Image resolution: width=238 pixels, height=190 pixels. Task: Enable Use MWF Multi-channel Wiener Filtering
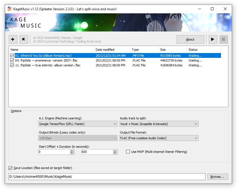coord(128,152)
